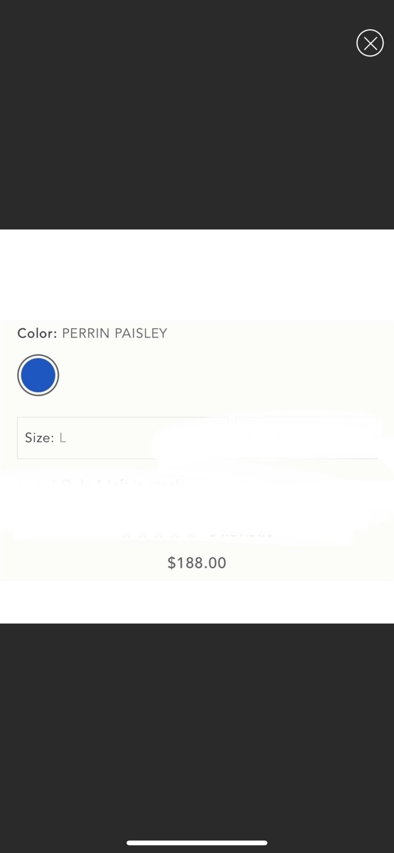The width and height of the screenshot is (394, 853).
Task: Select the blue Perrin Paisley color swatch
Action: click(38, 375)
